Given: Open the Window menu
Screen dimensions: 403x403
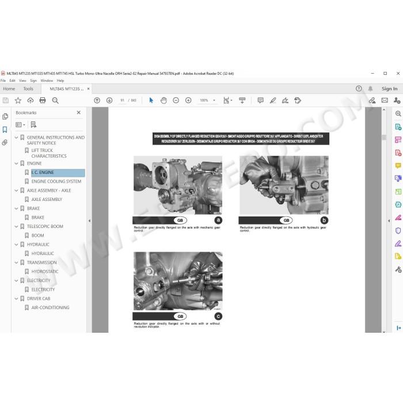Looking at the screenshot, I should (47, 81).
